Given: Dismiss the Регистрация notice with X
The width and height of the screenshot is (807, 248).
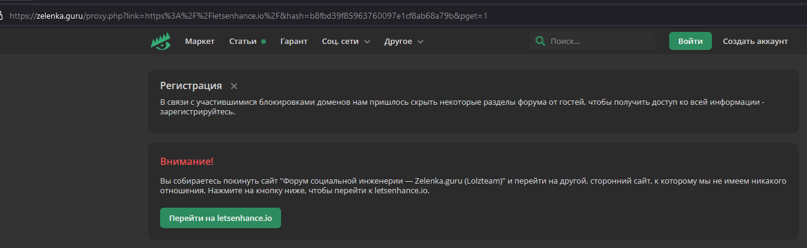Looking at the screenshot, I should [234, 86].
